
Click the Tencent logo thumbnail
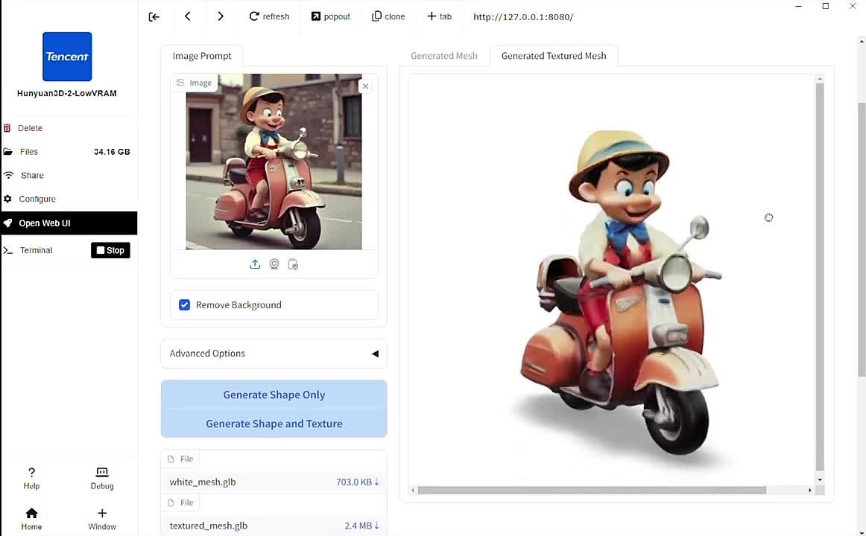coord(67,57)
